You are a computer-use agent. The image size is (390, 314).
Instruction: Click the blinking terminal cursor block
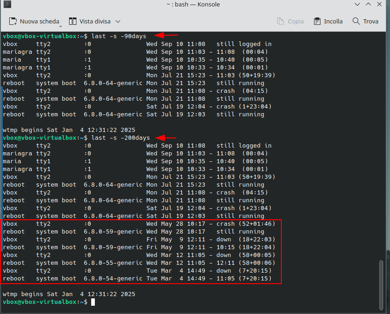pos(92,302)
